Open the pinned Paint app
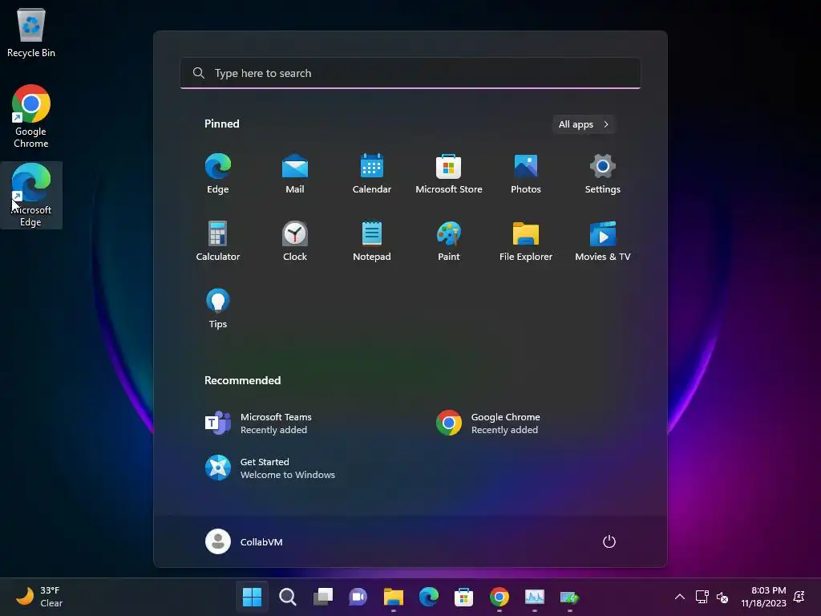The height and width of the screenshot is (616, 821). (449, 241)
